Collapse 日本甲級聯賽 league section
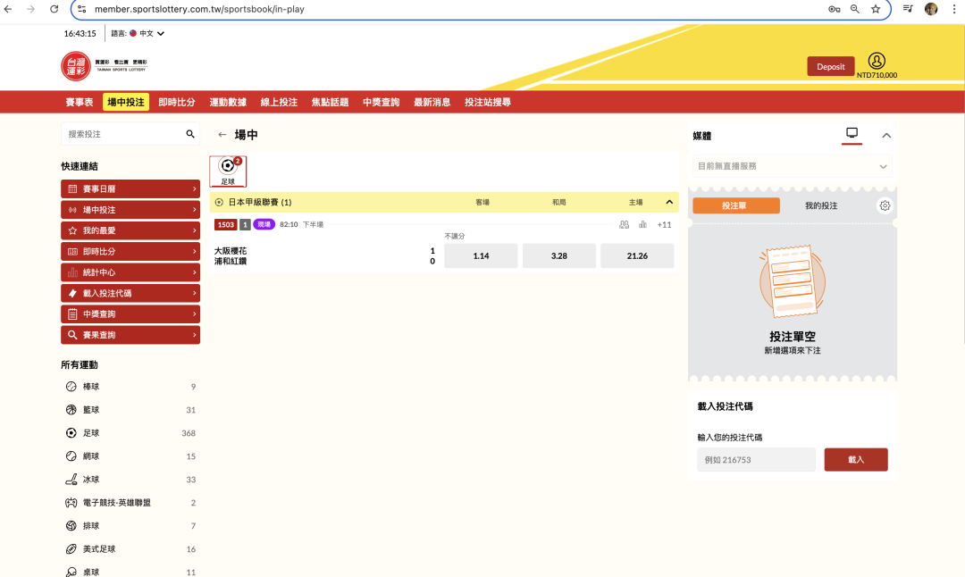 669,202
